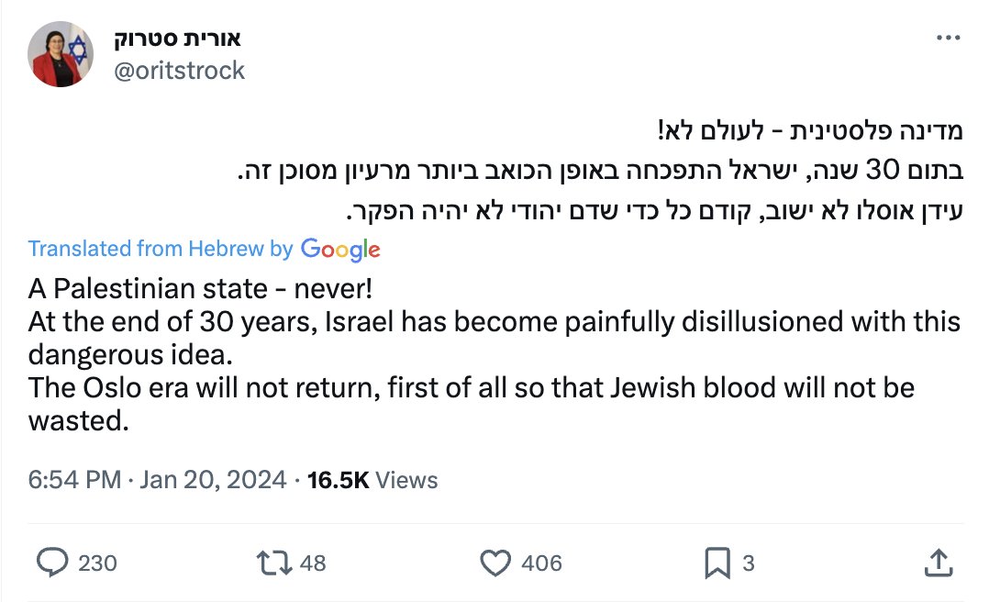Open the 6:54 PM timestamp link
The width and height of the screenshot is (989, 602).
(x=74, y=480)
